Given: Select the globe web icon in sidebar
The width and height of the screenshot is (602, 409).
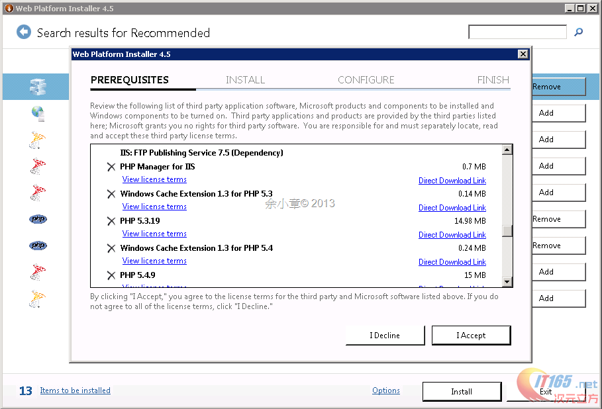Looking at the screenshot, I should pos(38,113).
